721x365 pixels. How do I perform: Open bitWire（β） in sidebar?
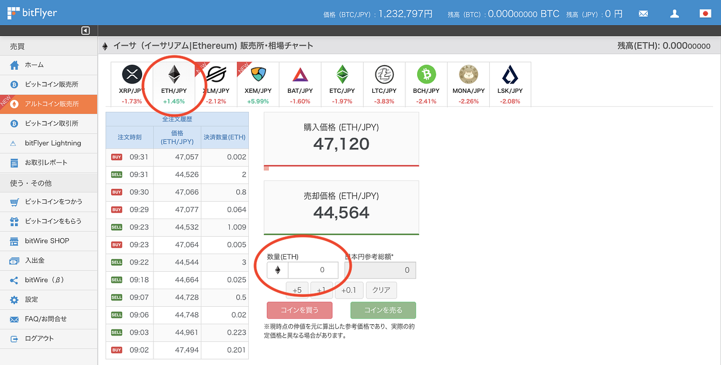point(48,280)
